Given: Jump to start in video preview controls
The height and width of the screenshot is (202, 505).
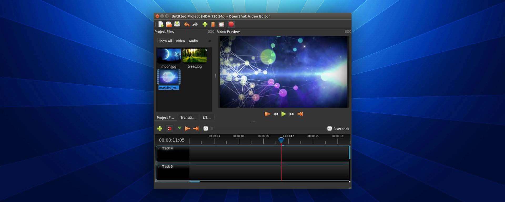Looking at the screenshot, I should point(267,114).
